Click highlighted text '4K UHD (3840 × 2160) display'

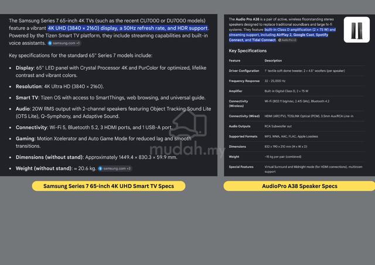coord(82,28)
